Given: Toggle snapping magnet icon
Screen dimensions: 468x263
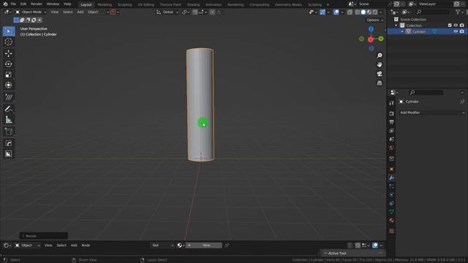Looking at the screenshot, I should [195, 12].
